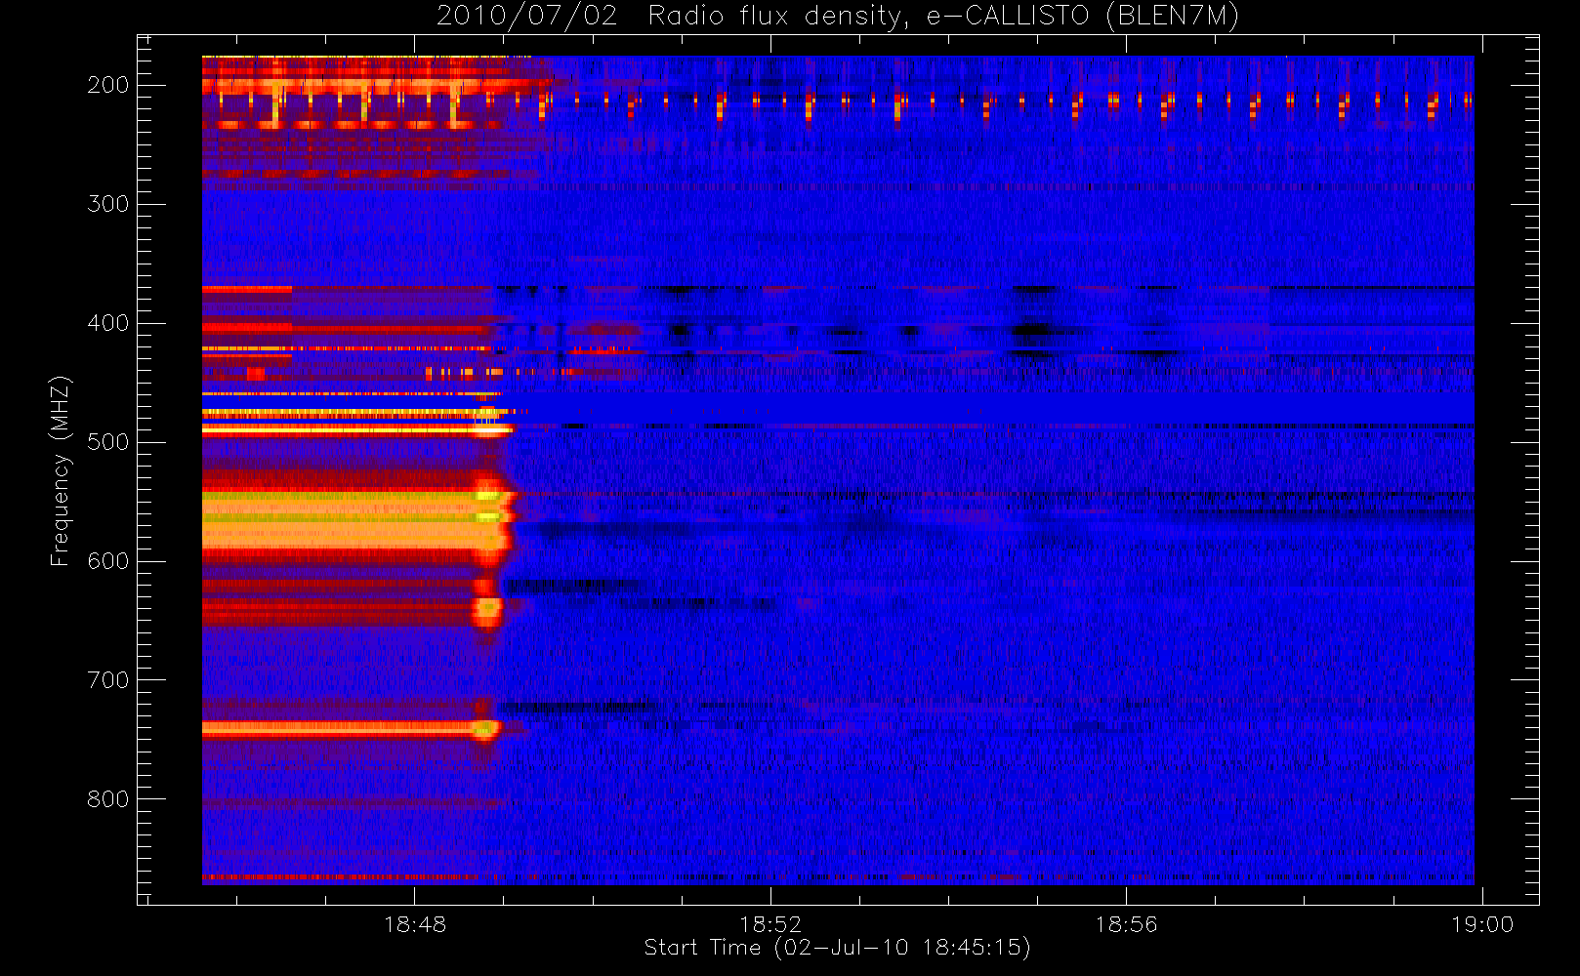Click the date "2010/07/02" in the title
Viewport: 1580px width, 976px height.
click(x=527, y=17)
